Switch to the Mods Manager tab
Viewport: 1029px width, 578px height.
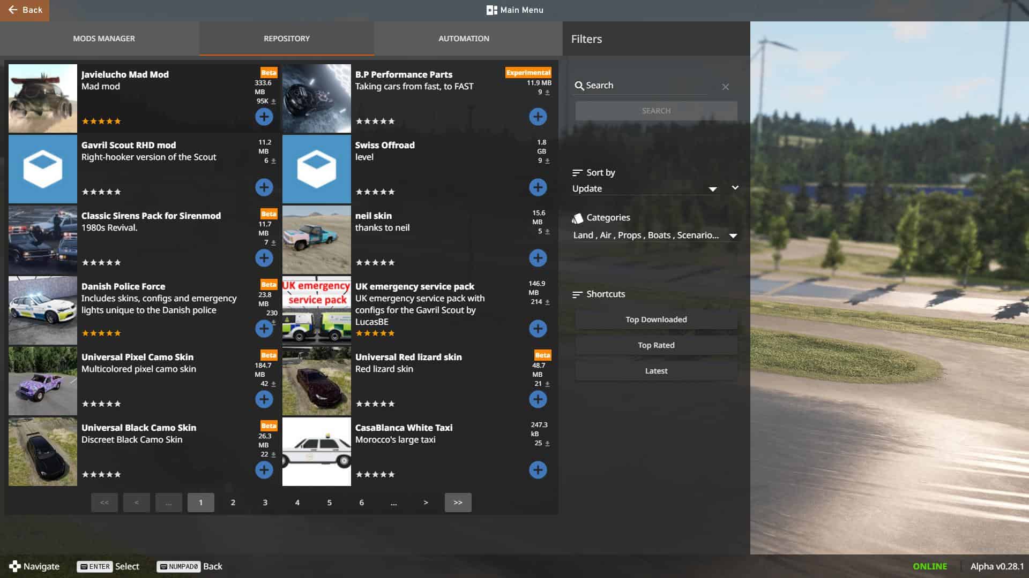104,39
